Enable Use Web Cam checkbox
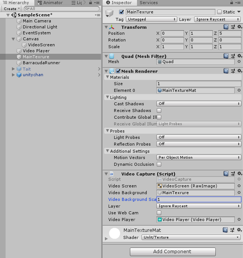The image size is (243, 258). (159, 213)
